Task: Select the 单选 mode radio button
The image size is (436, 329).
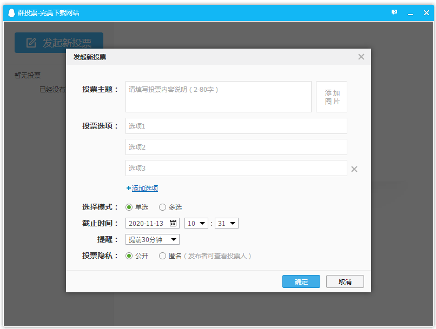Action: coord(128,207)
